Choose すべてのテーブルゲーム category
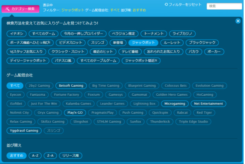The width and height of the screenshot is (245, 164). coord(98,61)
